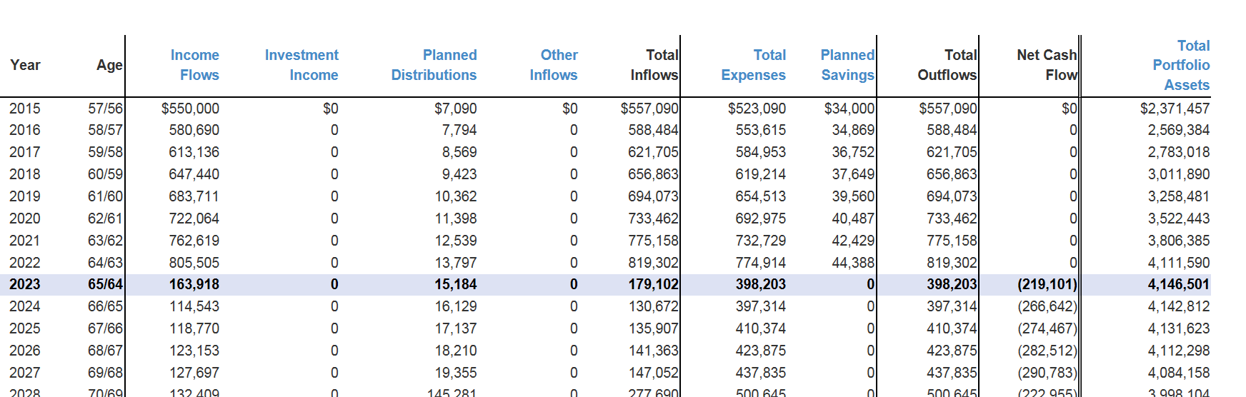The image size is (1246, 397).
Task: Select the 2017 total inflows value 621,705
Action: click(653, 152)
